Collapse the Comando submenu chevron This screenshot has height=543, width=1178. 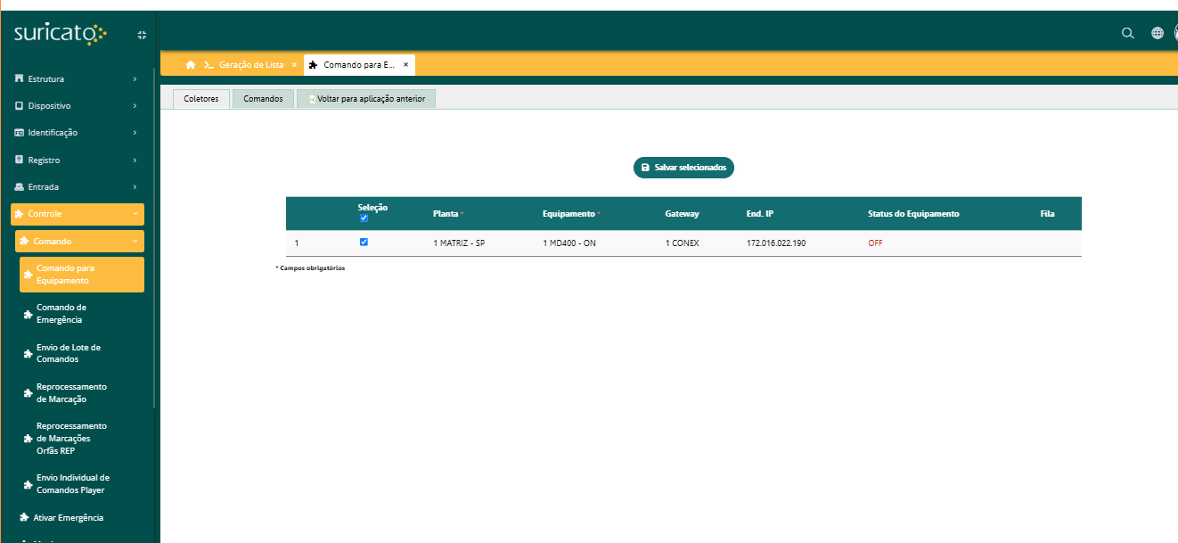135,242
